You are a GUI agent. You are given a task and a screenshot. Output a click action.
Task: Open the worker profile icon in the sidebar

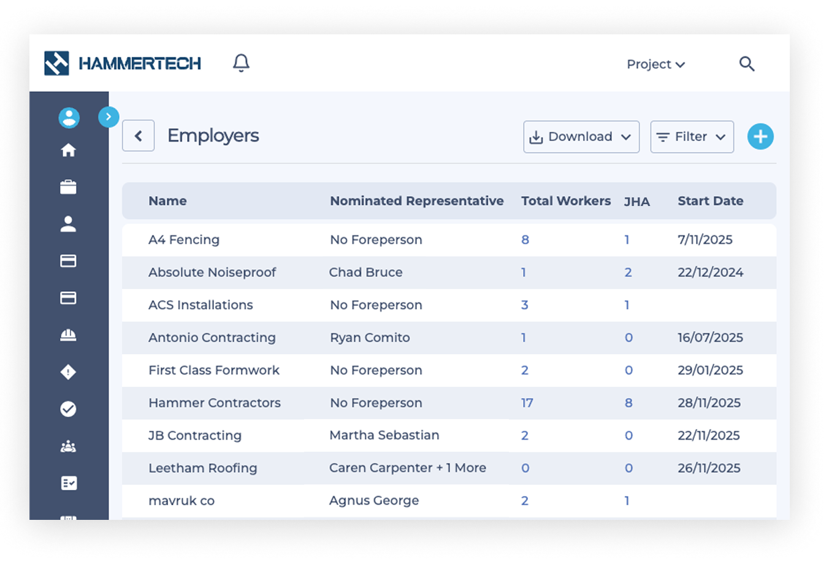click(x=69, y=224)
